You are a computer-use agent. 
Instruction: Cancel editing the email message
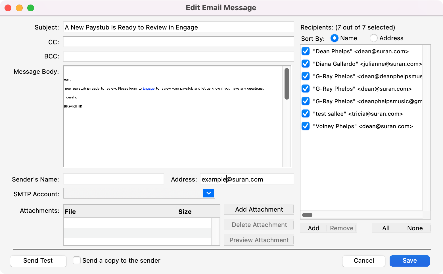(x=363, y=261)
